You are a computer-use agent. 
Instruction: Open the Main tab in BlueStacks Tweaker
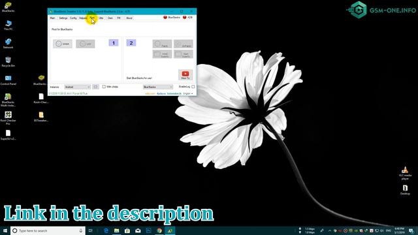click(52, 18)
